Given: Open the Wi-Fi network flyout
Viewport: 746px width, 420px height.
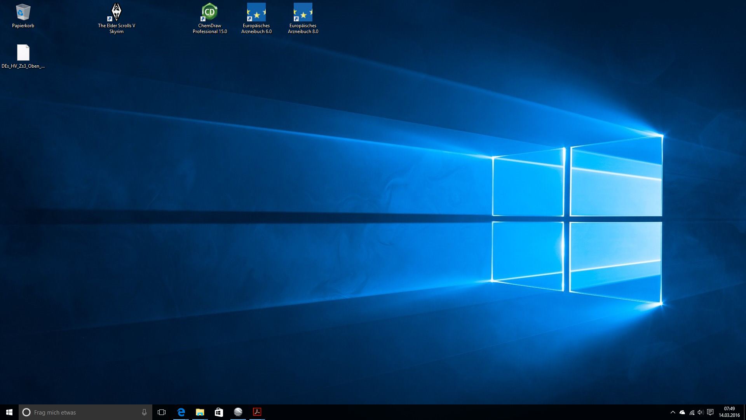Looking at the screenshot, I should [x=692, y=412].
